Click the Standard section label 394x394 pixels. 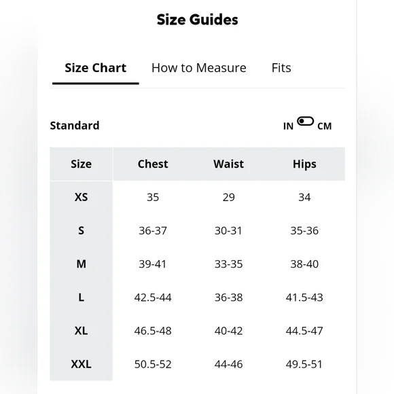[75, 126]
